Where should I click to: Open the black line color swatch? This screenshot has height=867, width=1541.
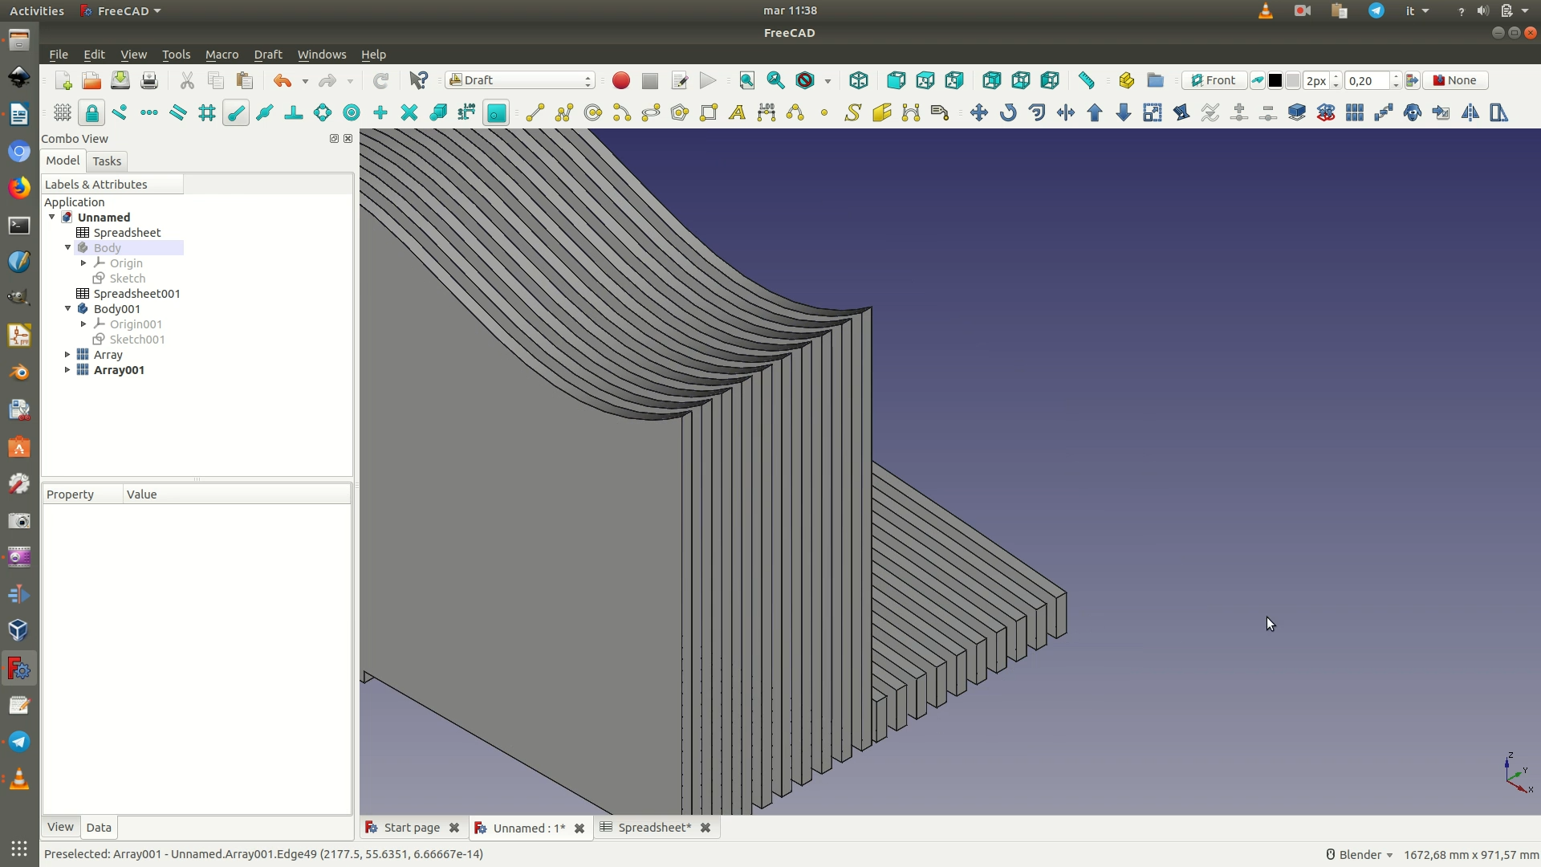pyautogui.click(x=1275, y=80)
